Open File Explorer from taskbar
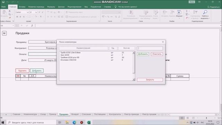The width and height of the screenshot is (222, 125). tap(67, 123)
